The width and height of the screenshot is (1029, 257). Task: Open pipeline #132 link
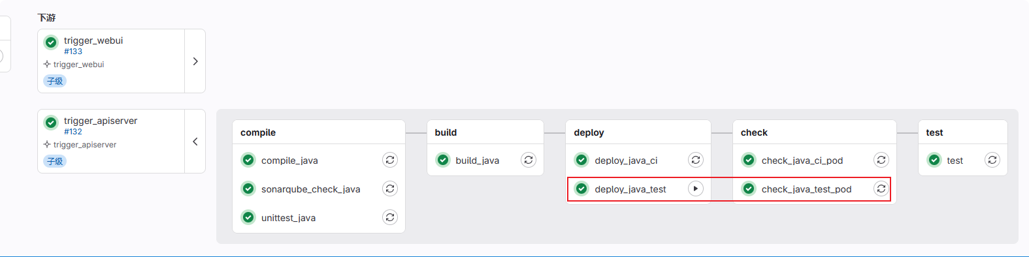coord(73,132)
